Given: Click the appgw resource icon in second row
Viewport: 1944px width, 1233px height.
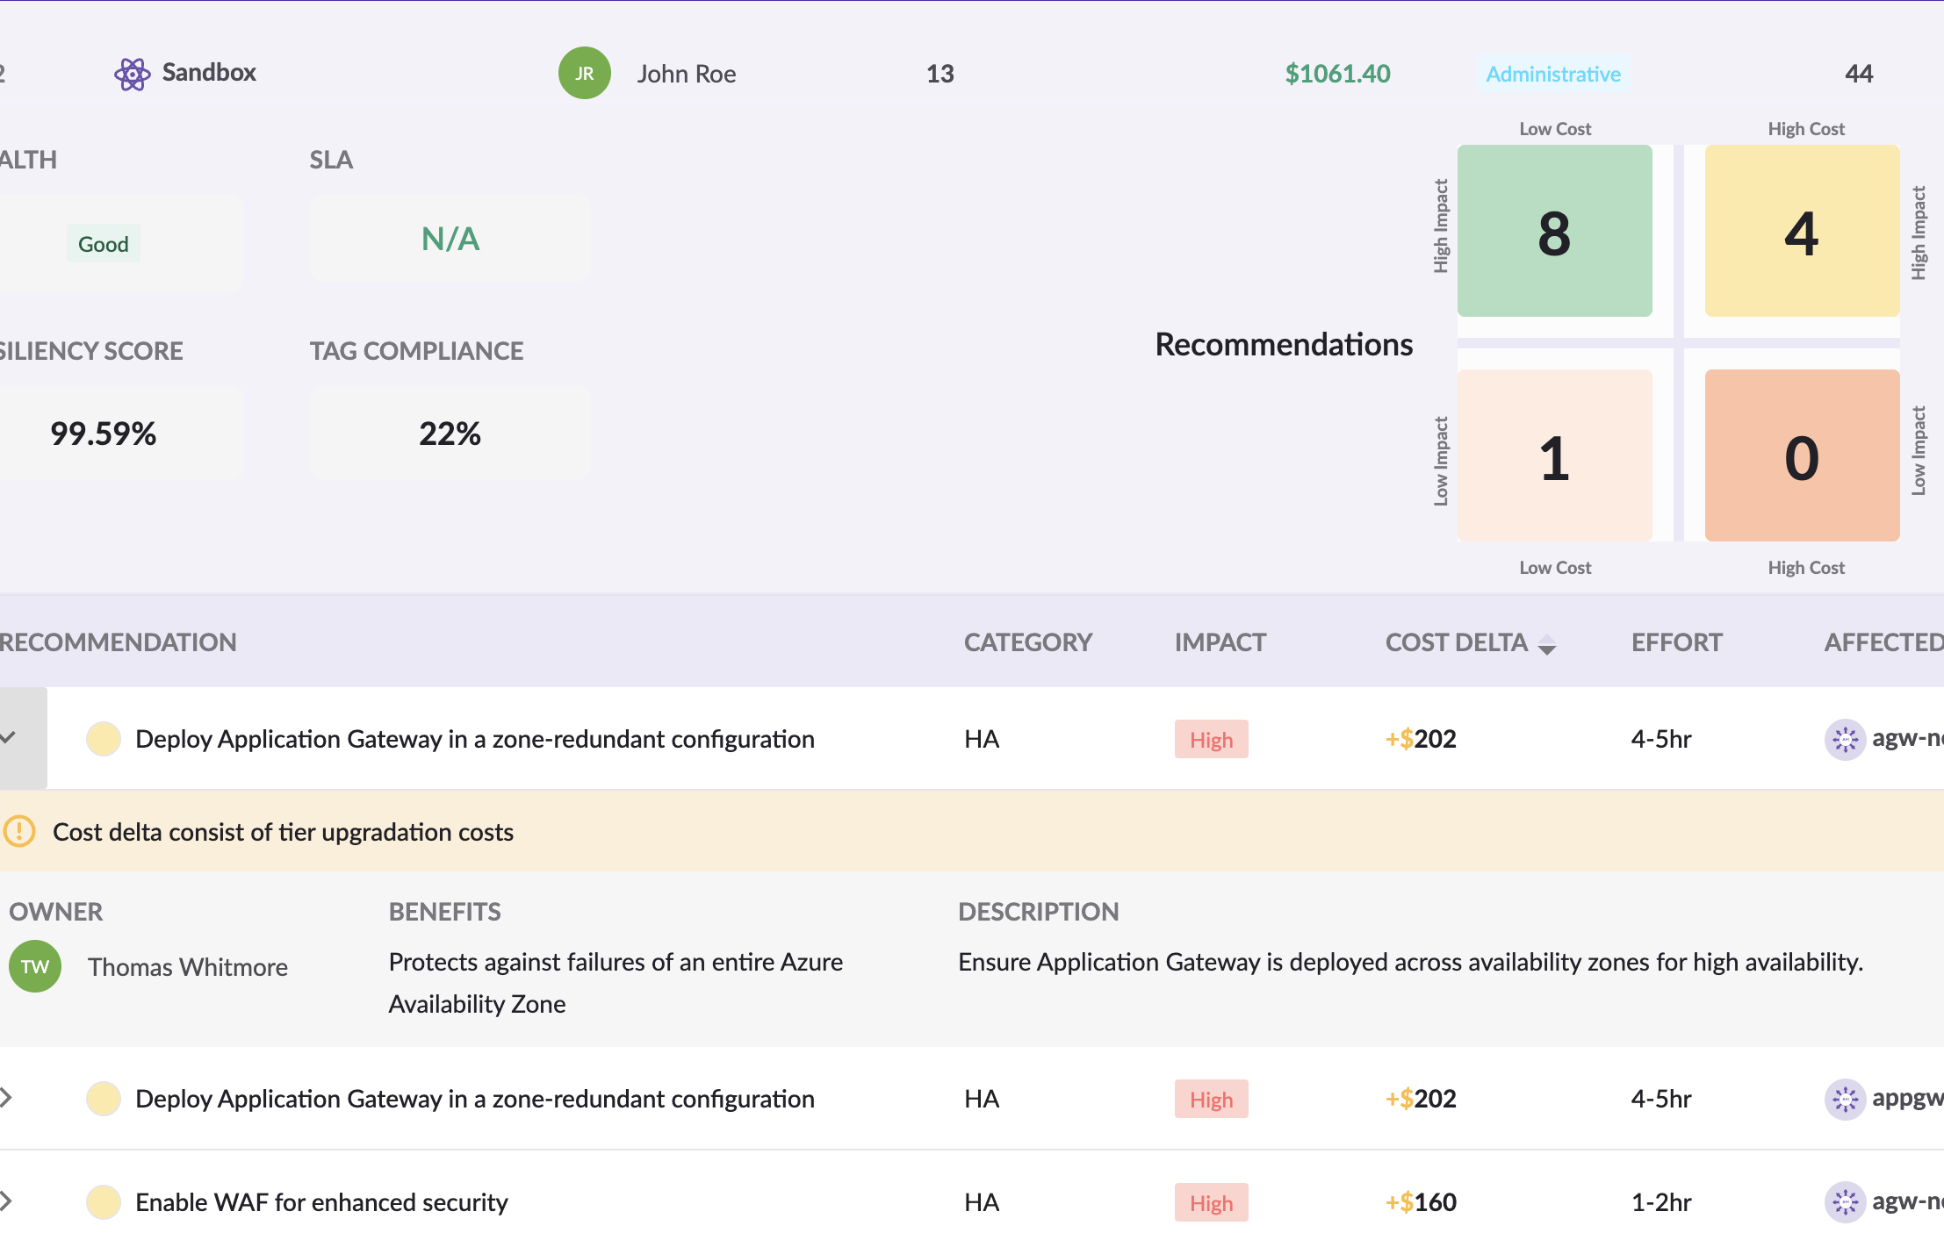Looking at the screenshot, I should [1845, 1099].
